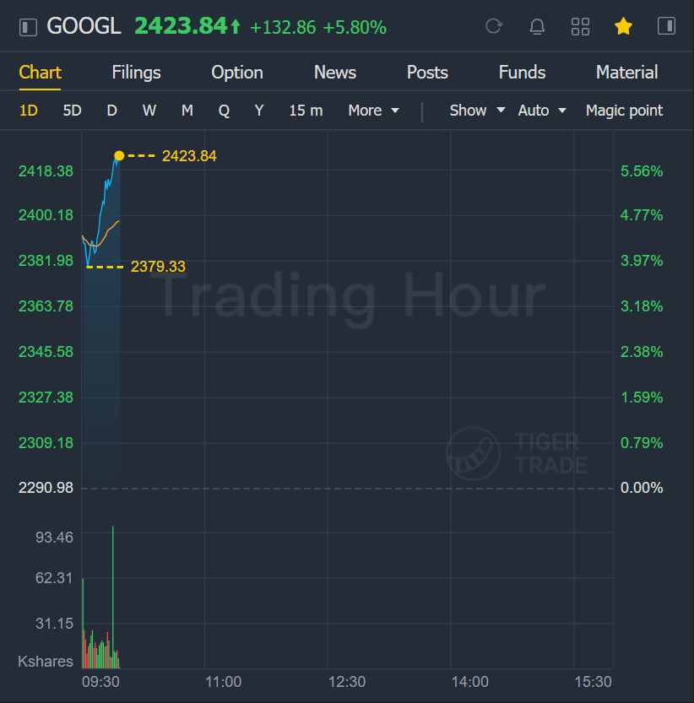
Task: Click the yellow current price dot on chart
Action: [x=119, y=155]
